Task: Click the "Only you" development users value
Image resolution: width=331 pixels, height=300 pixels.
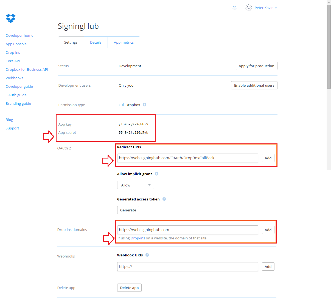Action: click(126, 85)
